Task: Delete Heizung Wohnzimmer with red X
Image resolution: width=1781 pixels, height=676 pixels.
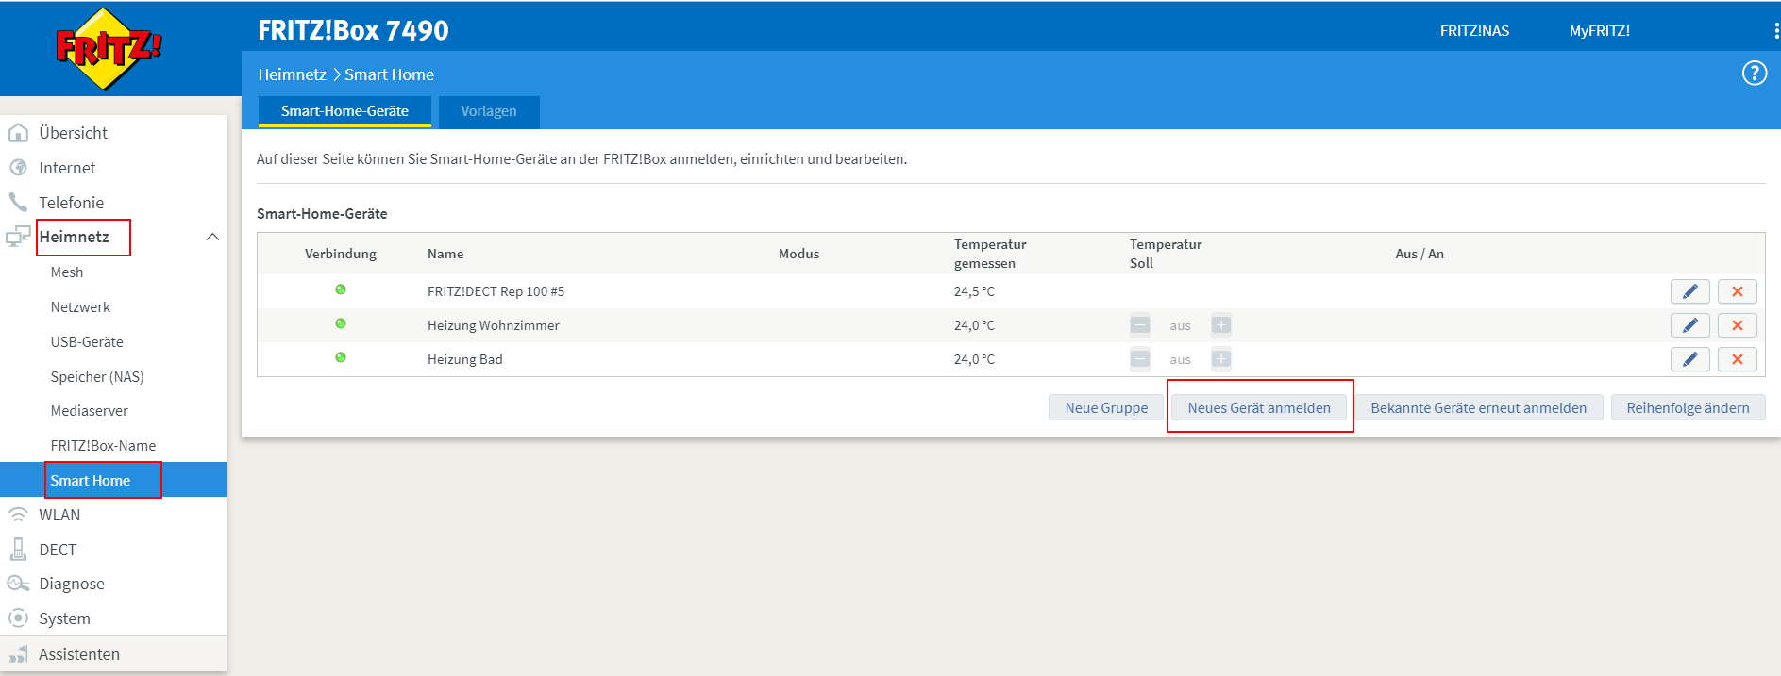Action: tap(1737, 325)
